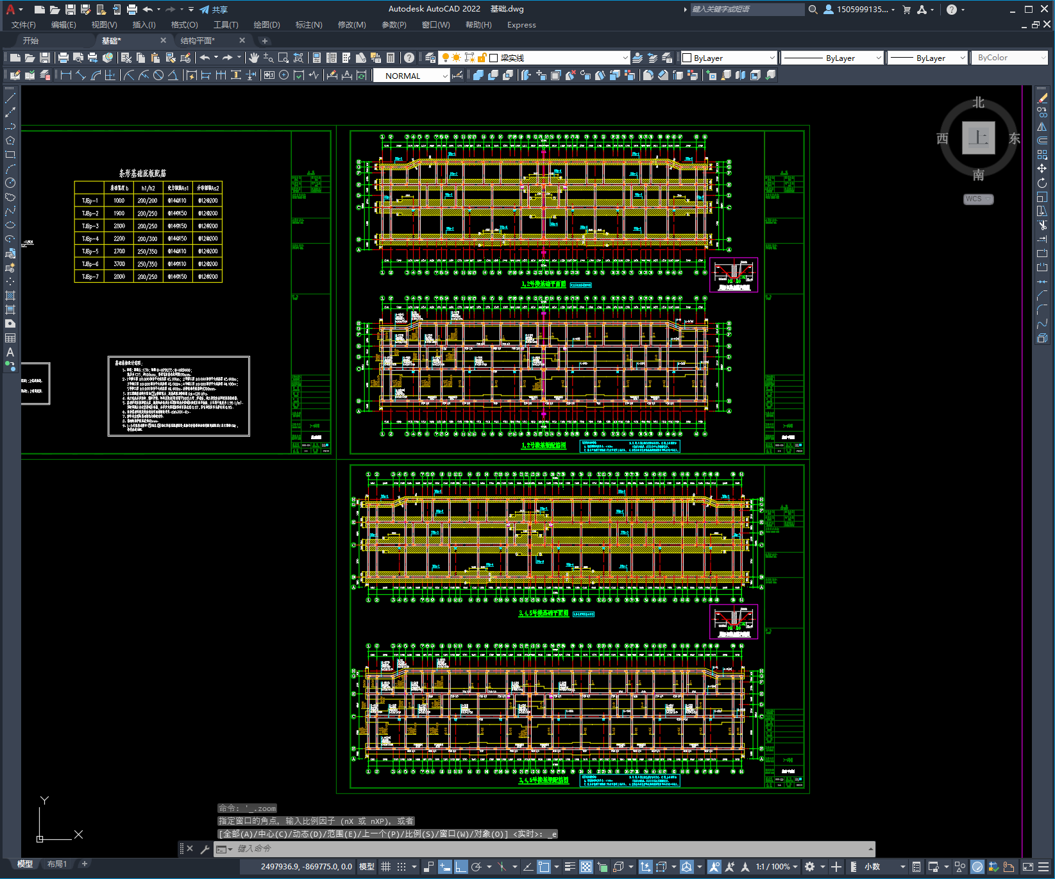Screen dimensions: 1055x879
Task: Click the Linear dimension tool
Action: pos(65,76)
